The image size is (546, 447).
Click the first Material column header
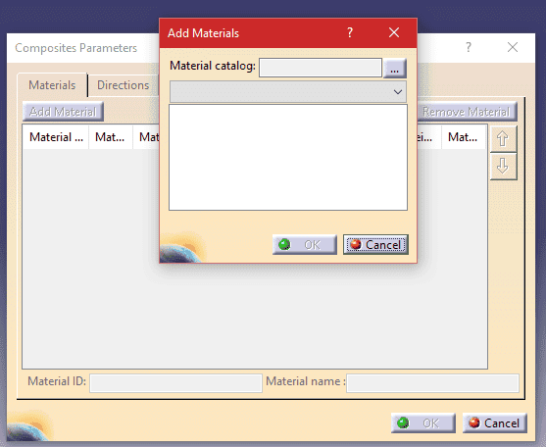click(x=56, y=137)
